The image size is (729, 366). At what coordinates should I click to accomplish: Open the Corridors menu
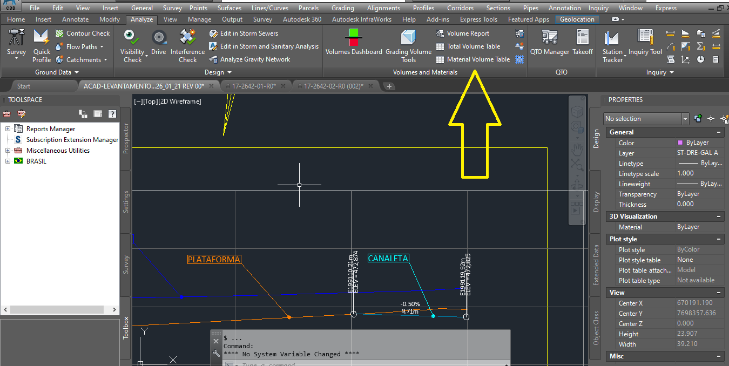[x=461, y=8]
